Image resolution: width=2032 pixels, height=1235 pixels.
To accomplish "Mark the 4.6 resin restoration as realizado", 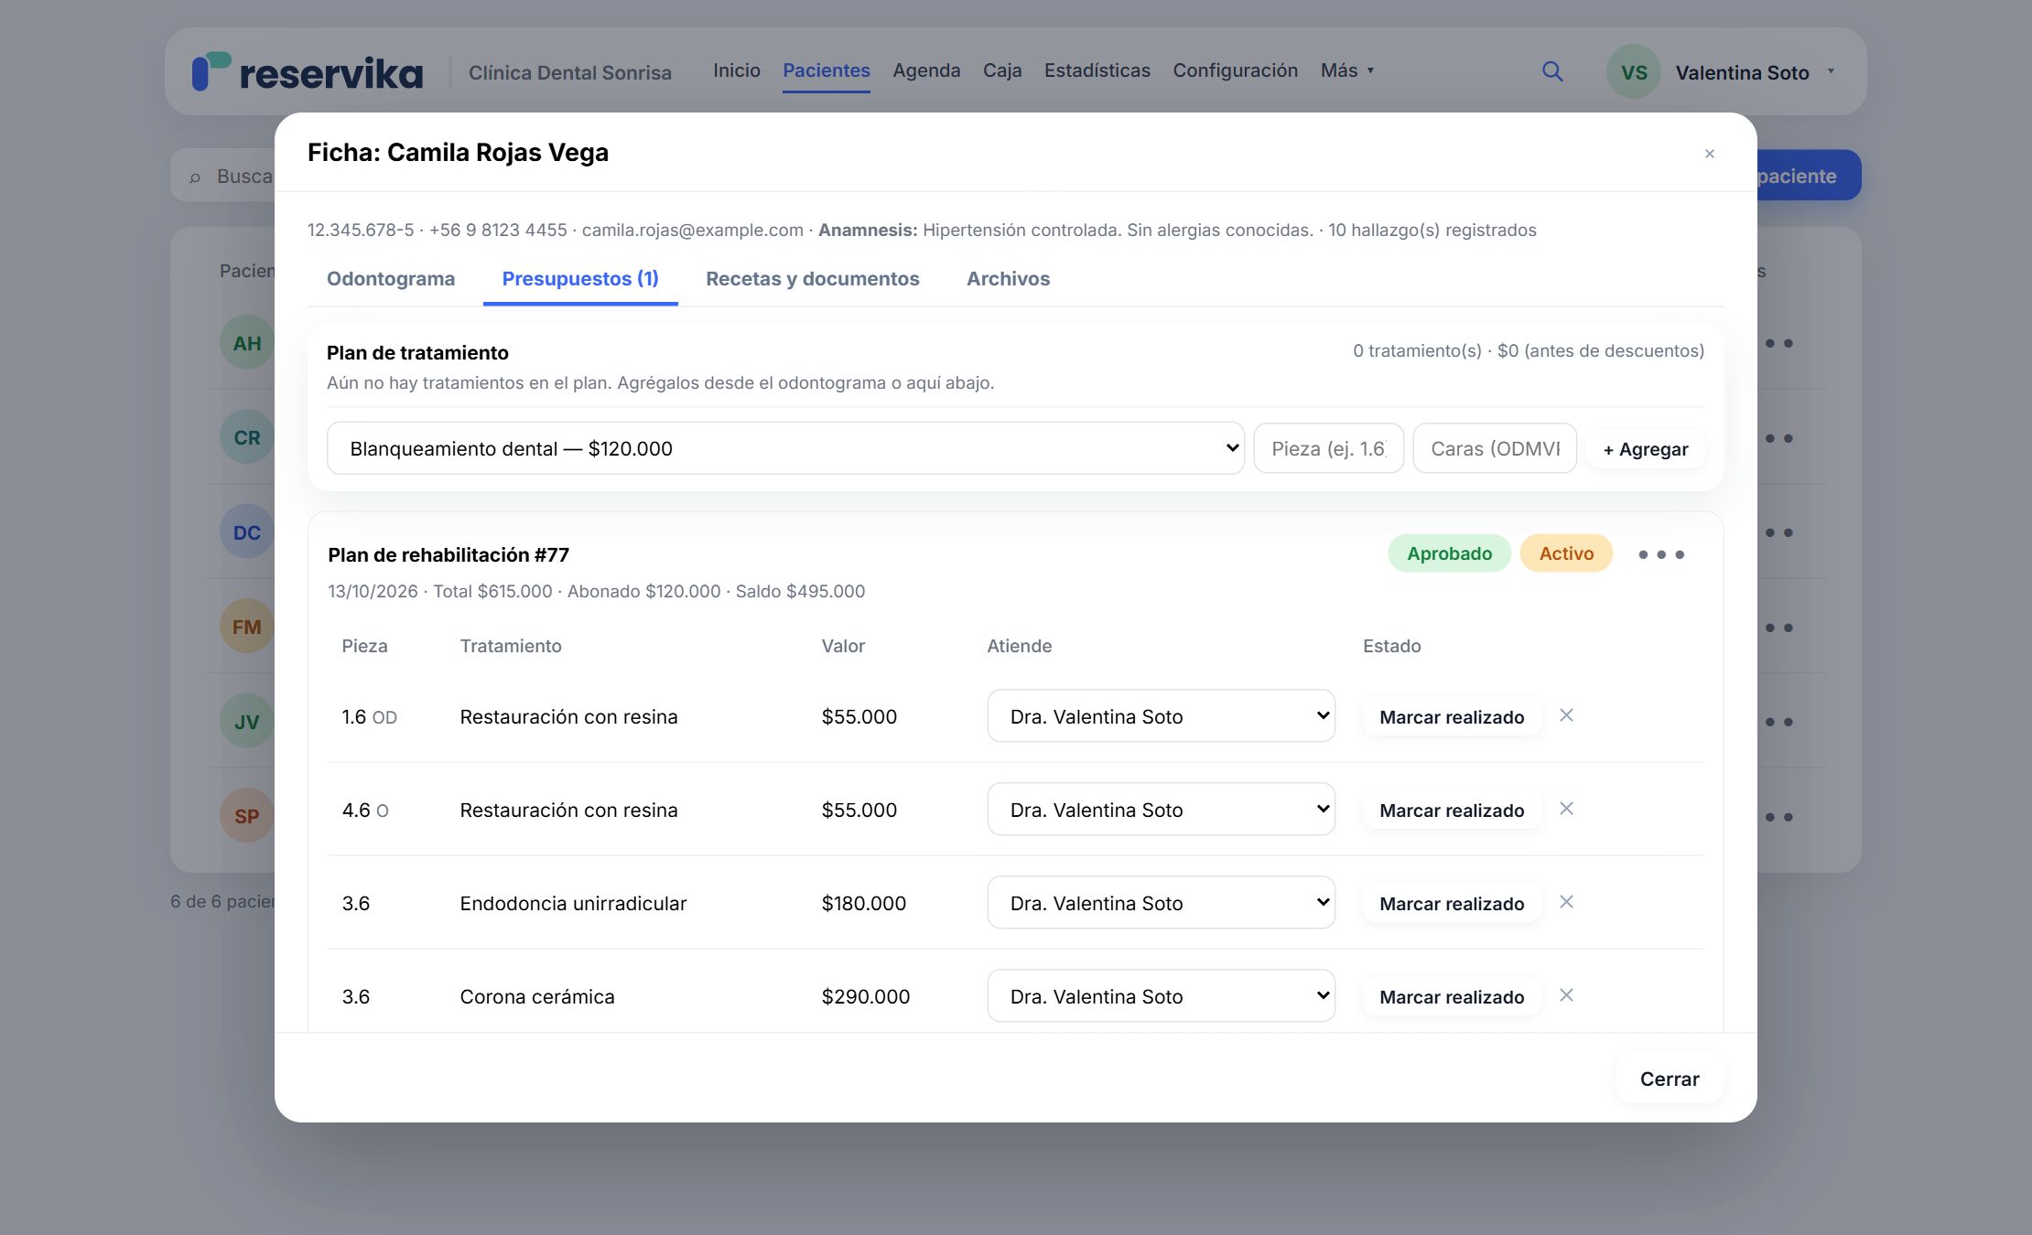I will (x=1452, y=811).
